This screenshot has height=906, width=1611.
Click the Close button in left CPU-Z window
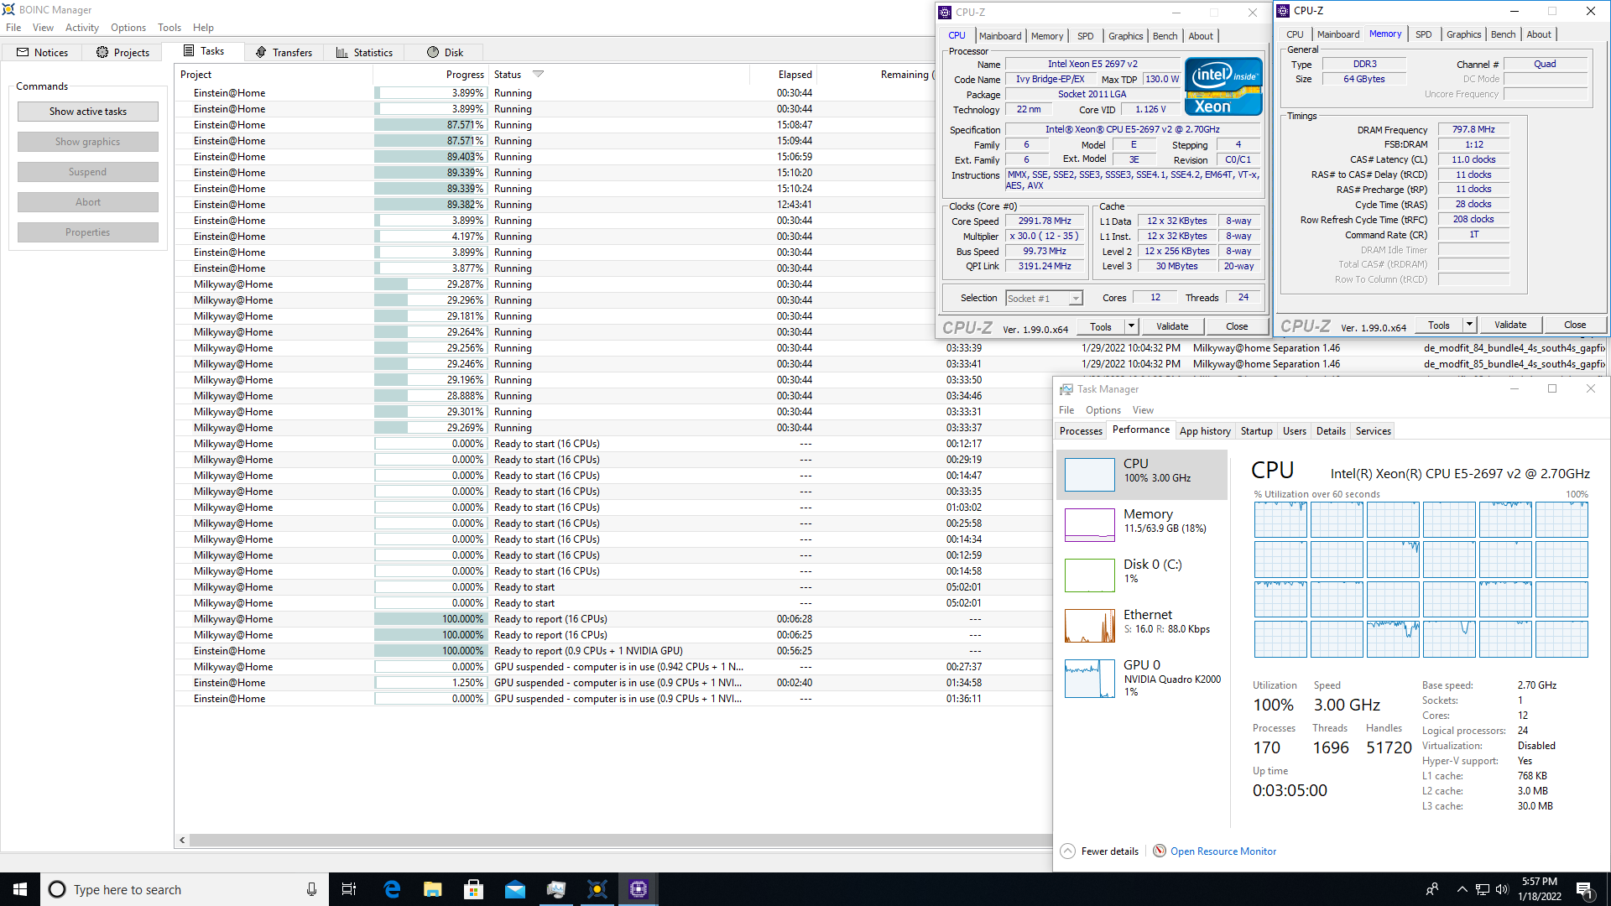1237,326
